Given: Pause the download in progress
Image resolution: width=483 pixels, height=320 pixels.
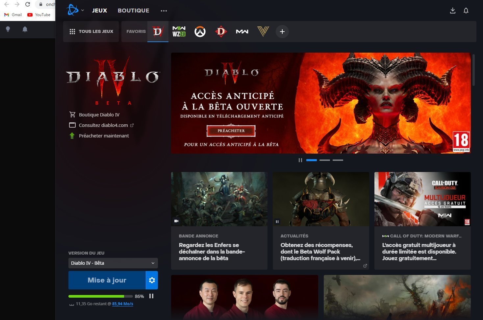Looking at the screenshot, I should click(x=151, y=296).
